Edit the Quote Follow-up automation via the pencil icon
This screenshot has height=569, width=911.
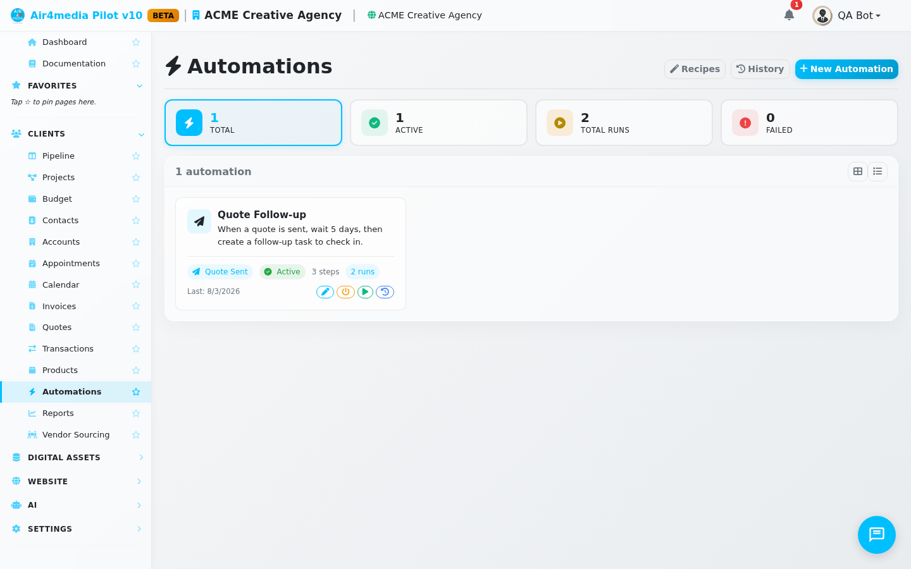(x=325, y=292)
